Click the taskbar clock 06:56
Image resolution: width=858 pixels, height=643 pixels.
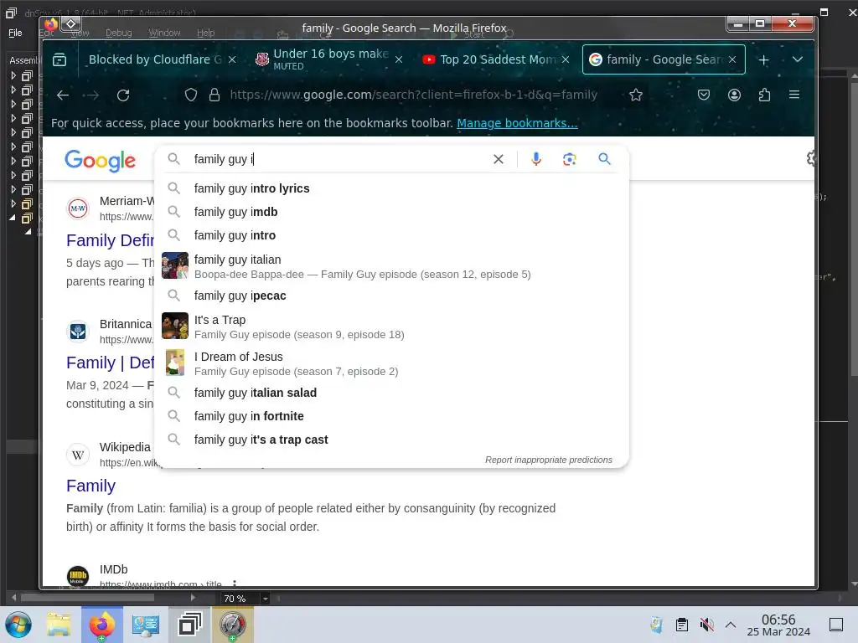click(778, 625)
